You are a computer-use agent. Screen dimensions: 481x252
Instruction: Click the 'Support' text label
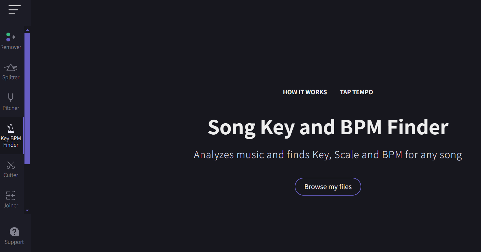14,242
